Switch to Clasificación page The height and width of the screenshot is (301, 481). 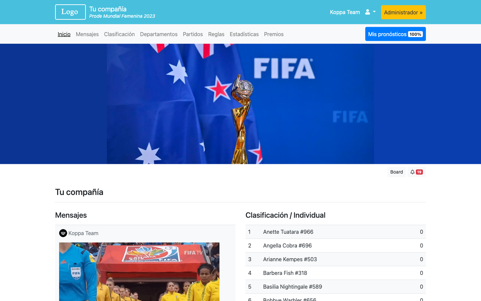coord(119,34)
